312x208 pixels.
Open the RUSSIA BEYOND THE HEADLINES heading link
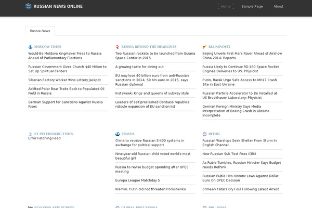tap(149, 47)
